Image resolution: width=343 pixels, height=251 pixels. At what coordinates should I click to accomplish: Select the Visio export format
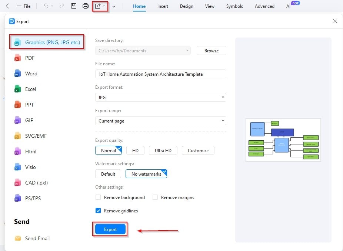point(31,167)
